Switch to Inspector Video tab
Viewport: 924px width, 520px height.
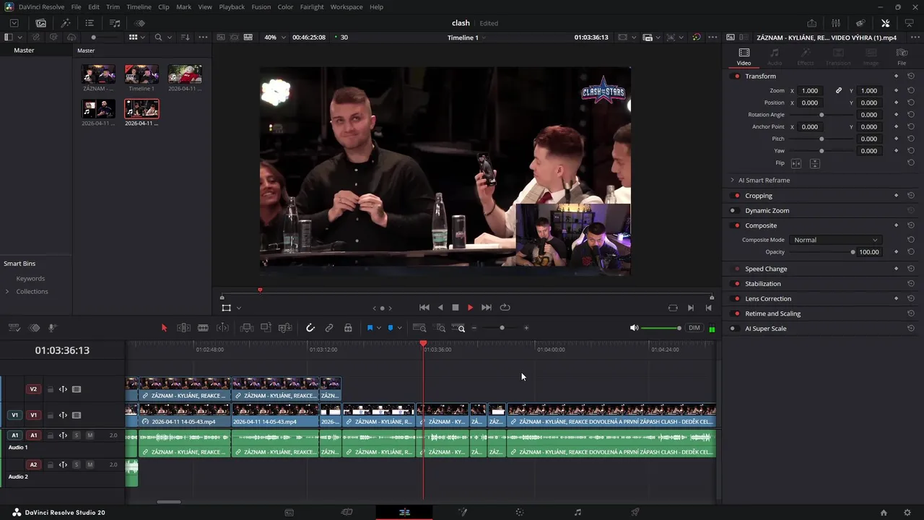point(744,57)
